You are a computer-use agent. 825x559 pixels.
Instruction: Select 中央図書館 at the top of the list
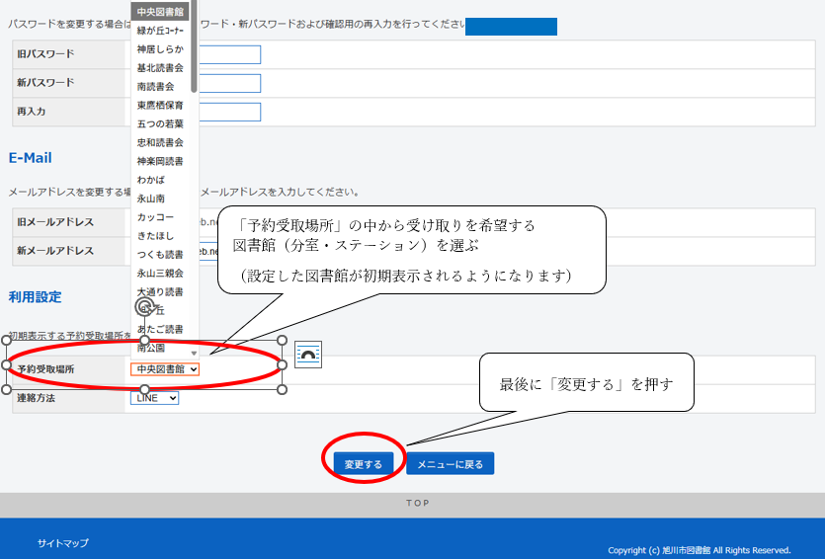coord(161,12)
